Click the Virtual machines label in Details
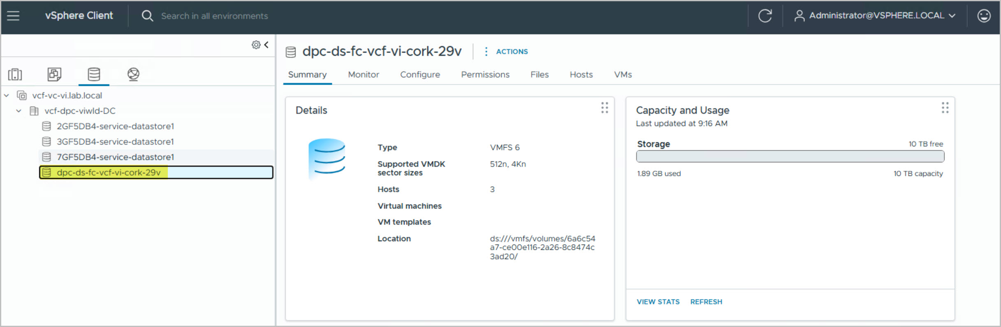The width and height of the screenshot is (1001, 327). coord(410,206)
